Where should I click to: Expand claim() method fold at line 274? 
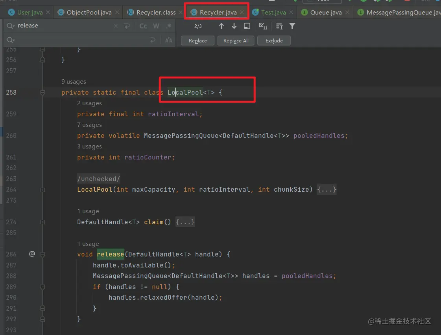[43, 222]
